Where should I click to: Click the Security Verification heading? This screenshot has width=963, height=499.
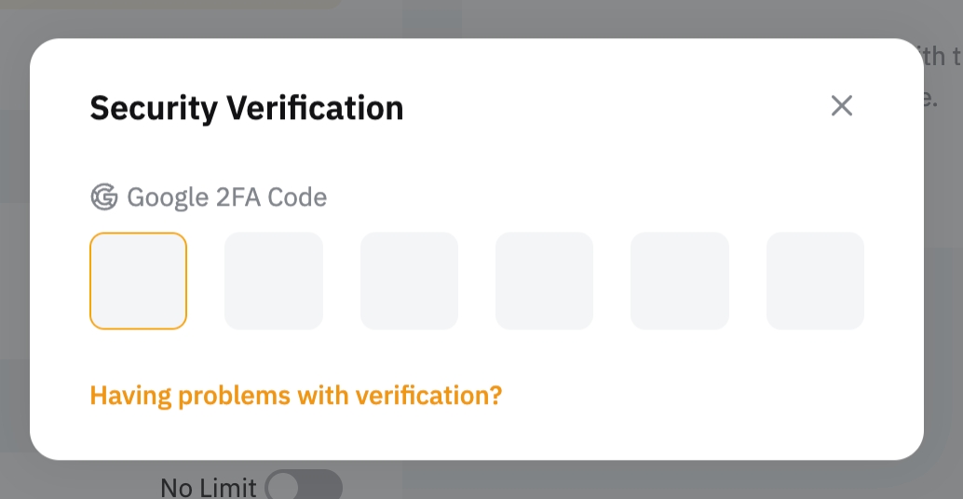click(x=247, y=108)
